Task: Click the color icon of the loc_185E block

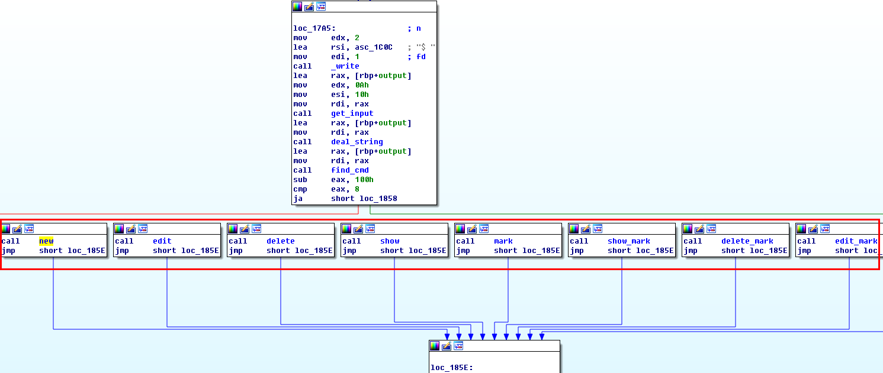Action: 435,346
